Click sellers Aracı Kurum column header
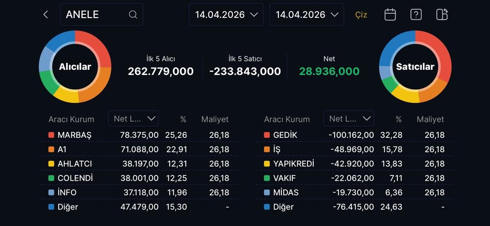The height and width of the screenshot is (226, 490). (287, 120)
